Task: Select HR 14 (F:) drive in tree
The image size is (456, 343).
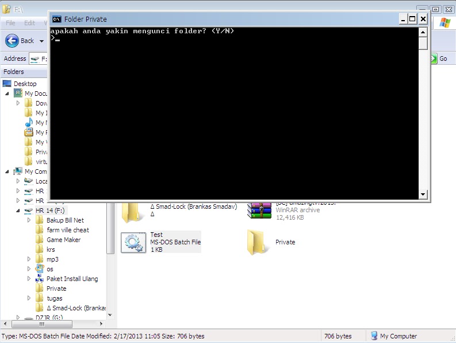Action: pyautogui.click(x=50, y=211)
